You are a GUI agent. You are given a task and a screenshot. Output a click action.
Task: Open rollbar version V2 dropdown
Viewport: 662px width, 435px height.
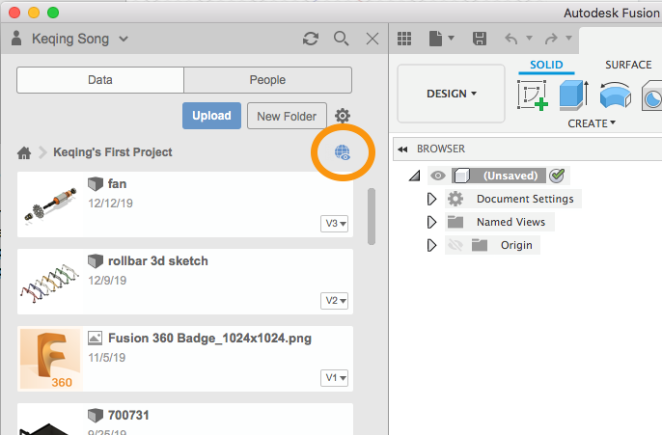(334, 300)
